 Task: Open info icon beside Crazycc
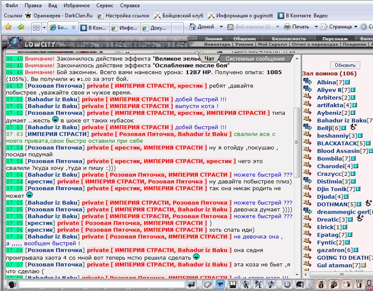coord(353,174)
